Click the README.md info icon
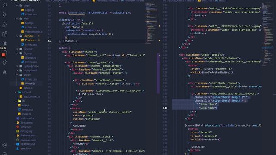Screen dimensions: 276x155 coord(18,144)
